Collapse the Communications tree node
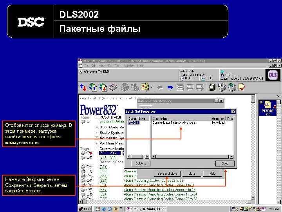The image size is (282, 212). click(x=96, y=149)
